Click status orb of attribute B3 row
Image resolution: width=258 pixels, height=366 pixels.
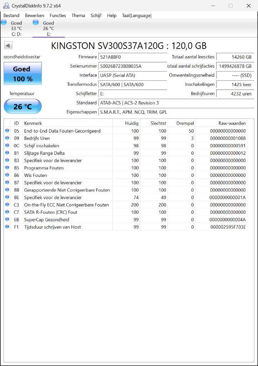7,160
